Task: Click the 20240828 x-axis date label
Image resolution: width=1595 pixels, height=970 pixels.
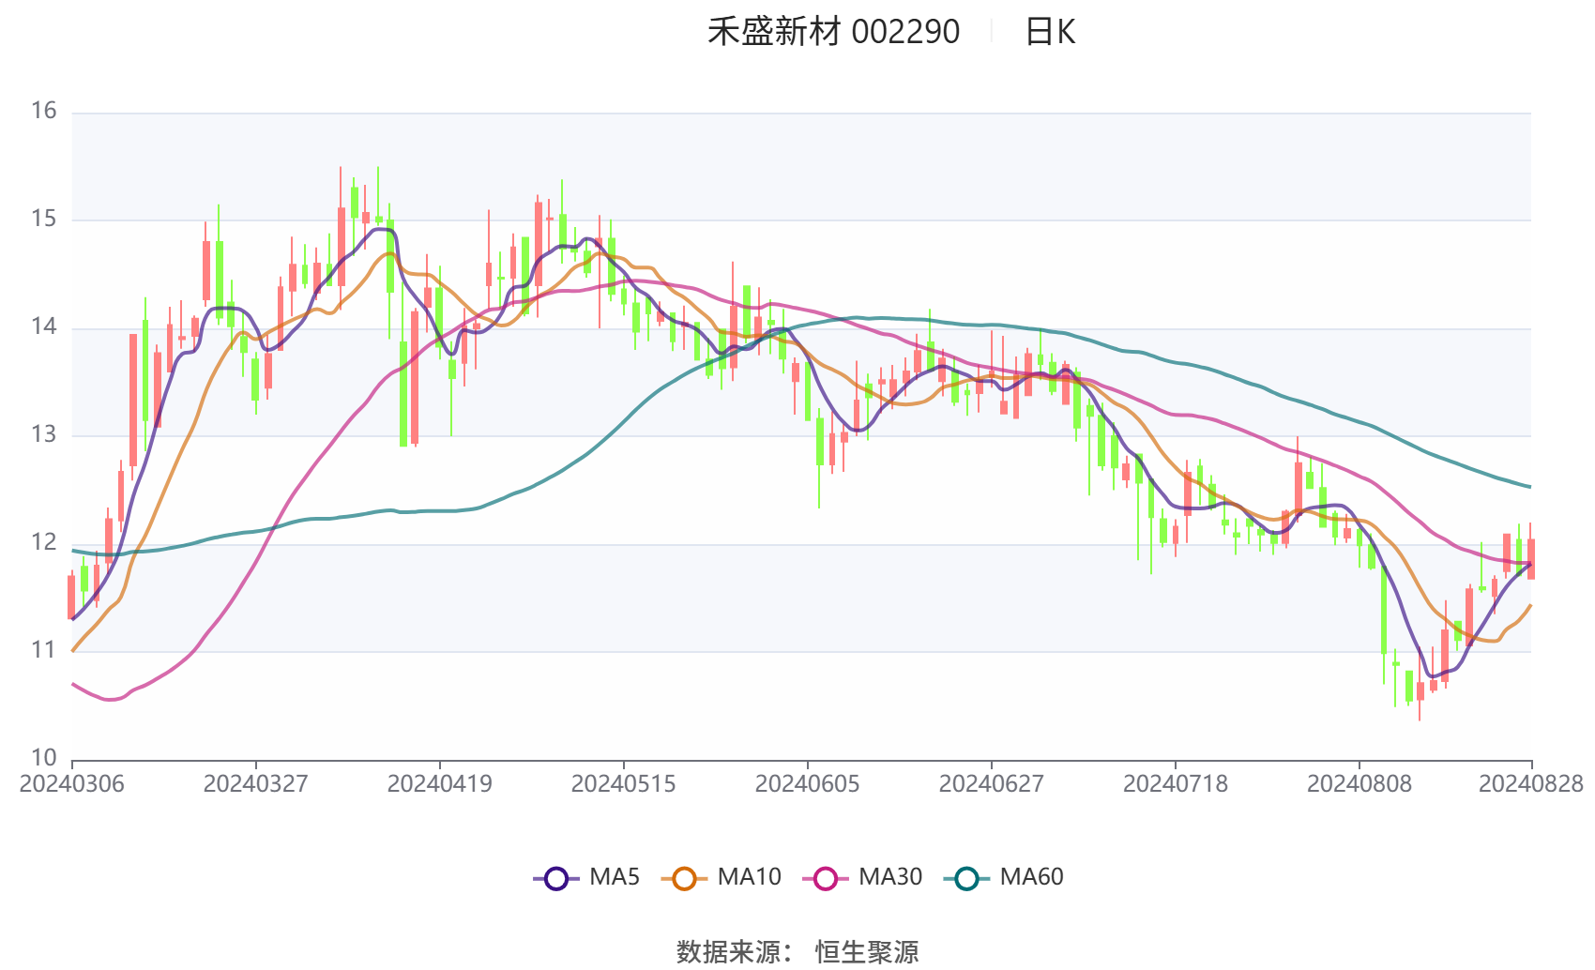Action: 1531,784
